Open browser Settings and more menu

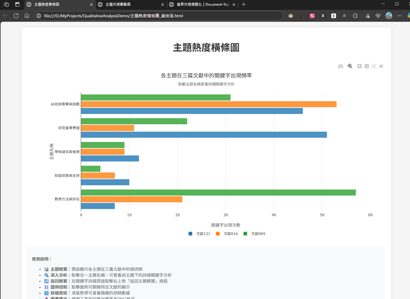click(x=400, y=16)
